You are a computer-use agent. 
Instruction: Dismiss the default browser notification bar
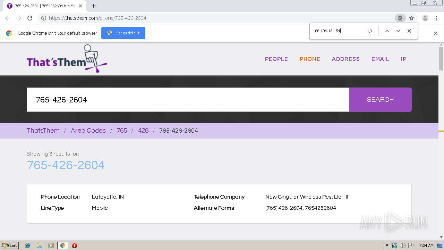[x=436, y=33]
